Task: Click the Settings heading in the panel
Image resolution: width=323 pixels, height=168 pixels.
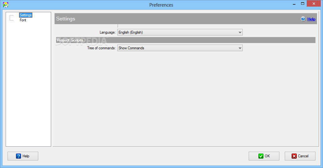Action: [x=66, y=19]
